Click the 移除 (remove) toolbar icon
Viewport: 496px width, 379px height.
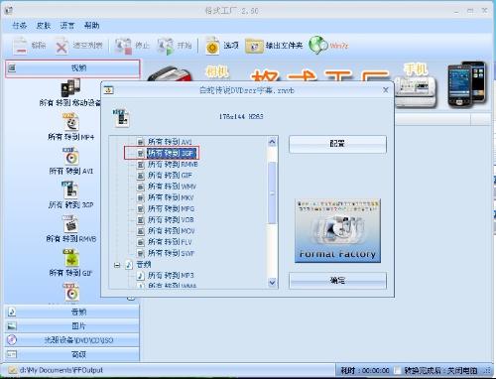(x=21, y=46)
